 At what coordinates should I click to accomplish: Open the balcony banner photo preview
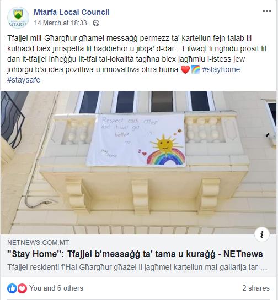click(138, 162)
